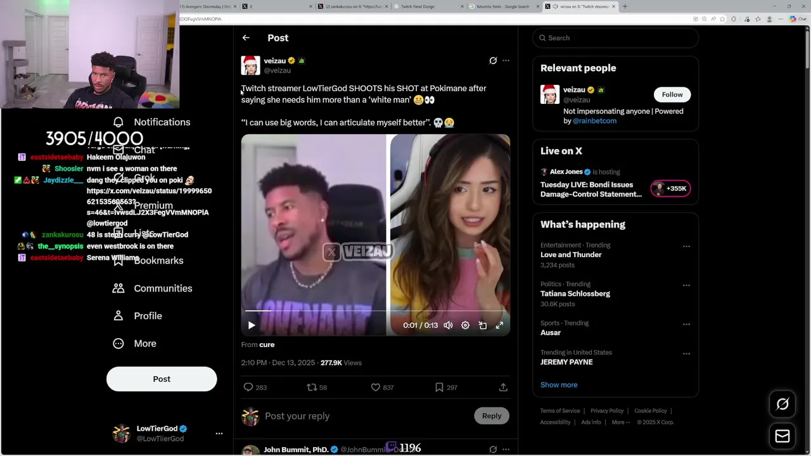Viewport: 811px width, 456px height.
Task: Expand More footer options
Action: [x=620, y=422]
